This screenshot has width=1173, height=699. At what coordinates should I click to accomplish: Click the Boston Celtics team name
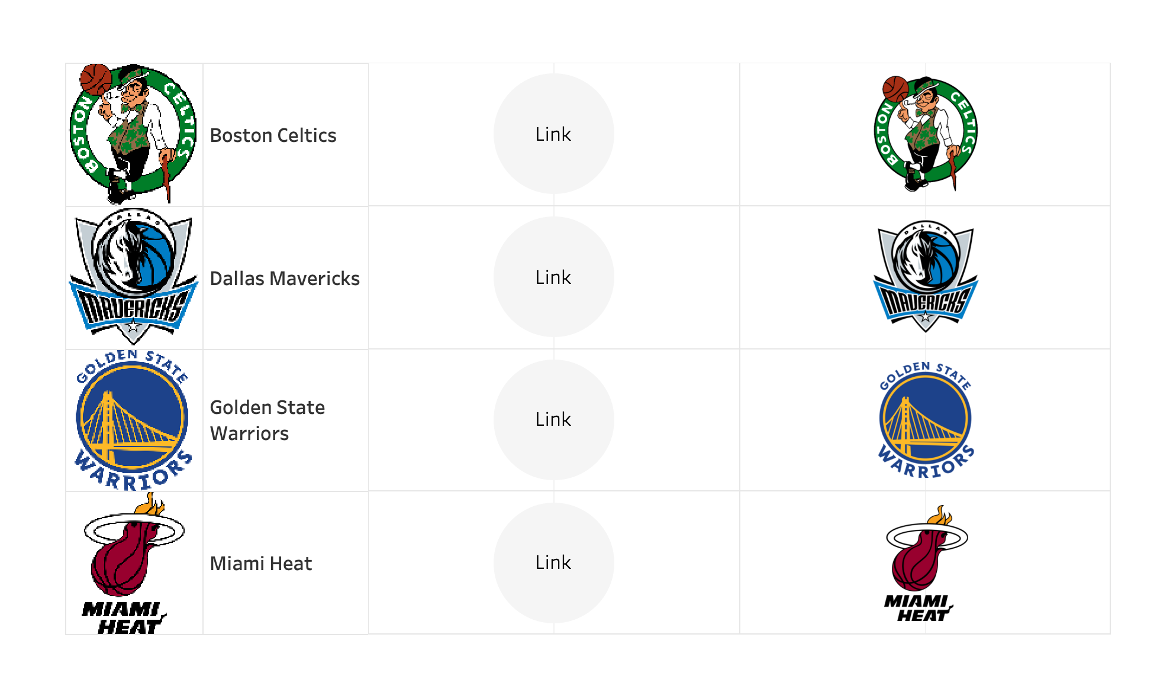(273, 135)
